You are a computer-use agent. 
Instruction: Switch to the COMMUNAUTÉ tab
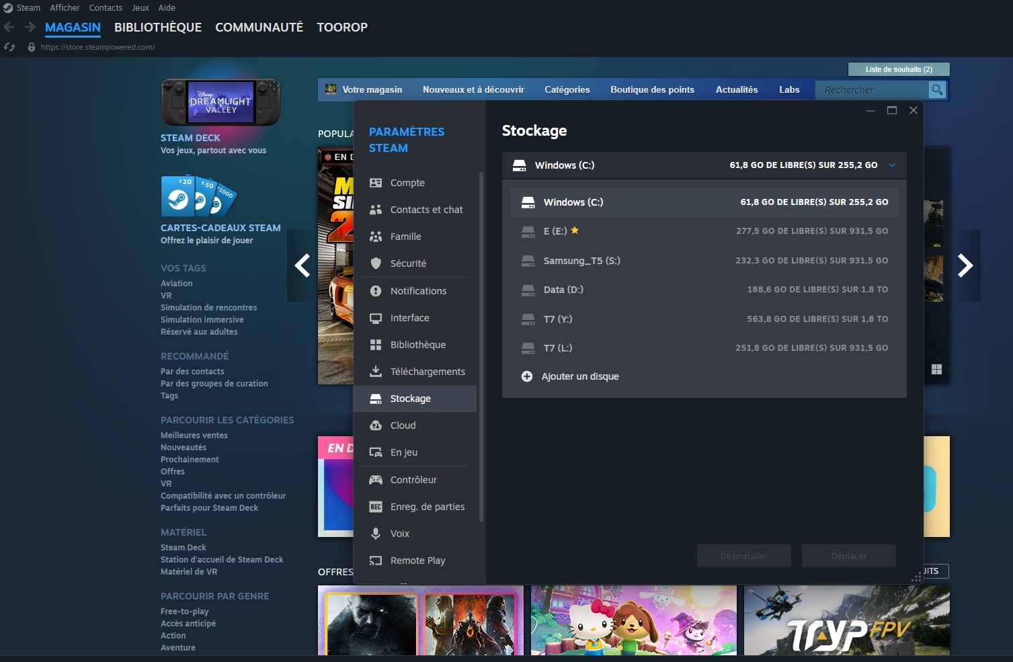[259, 28]
